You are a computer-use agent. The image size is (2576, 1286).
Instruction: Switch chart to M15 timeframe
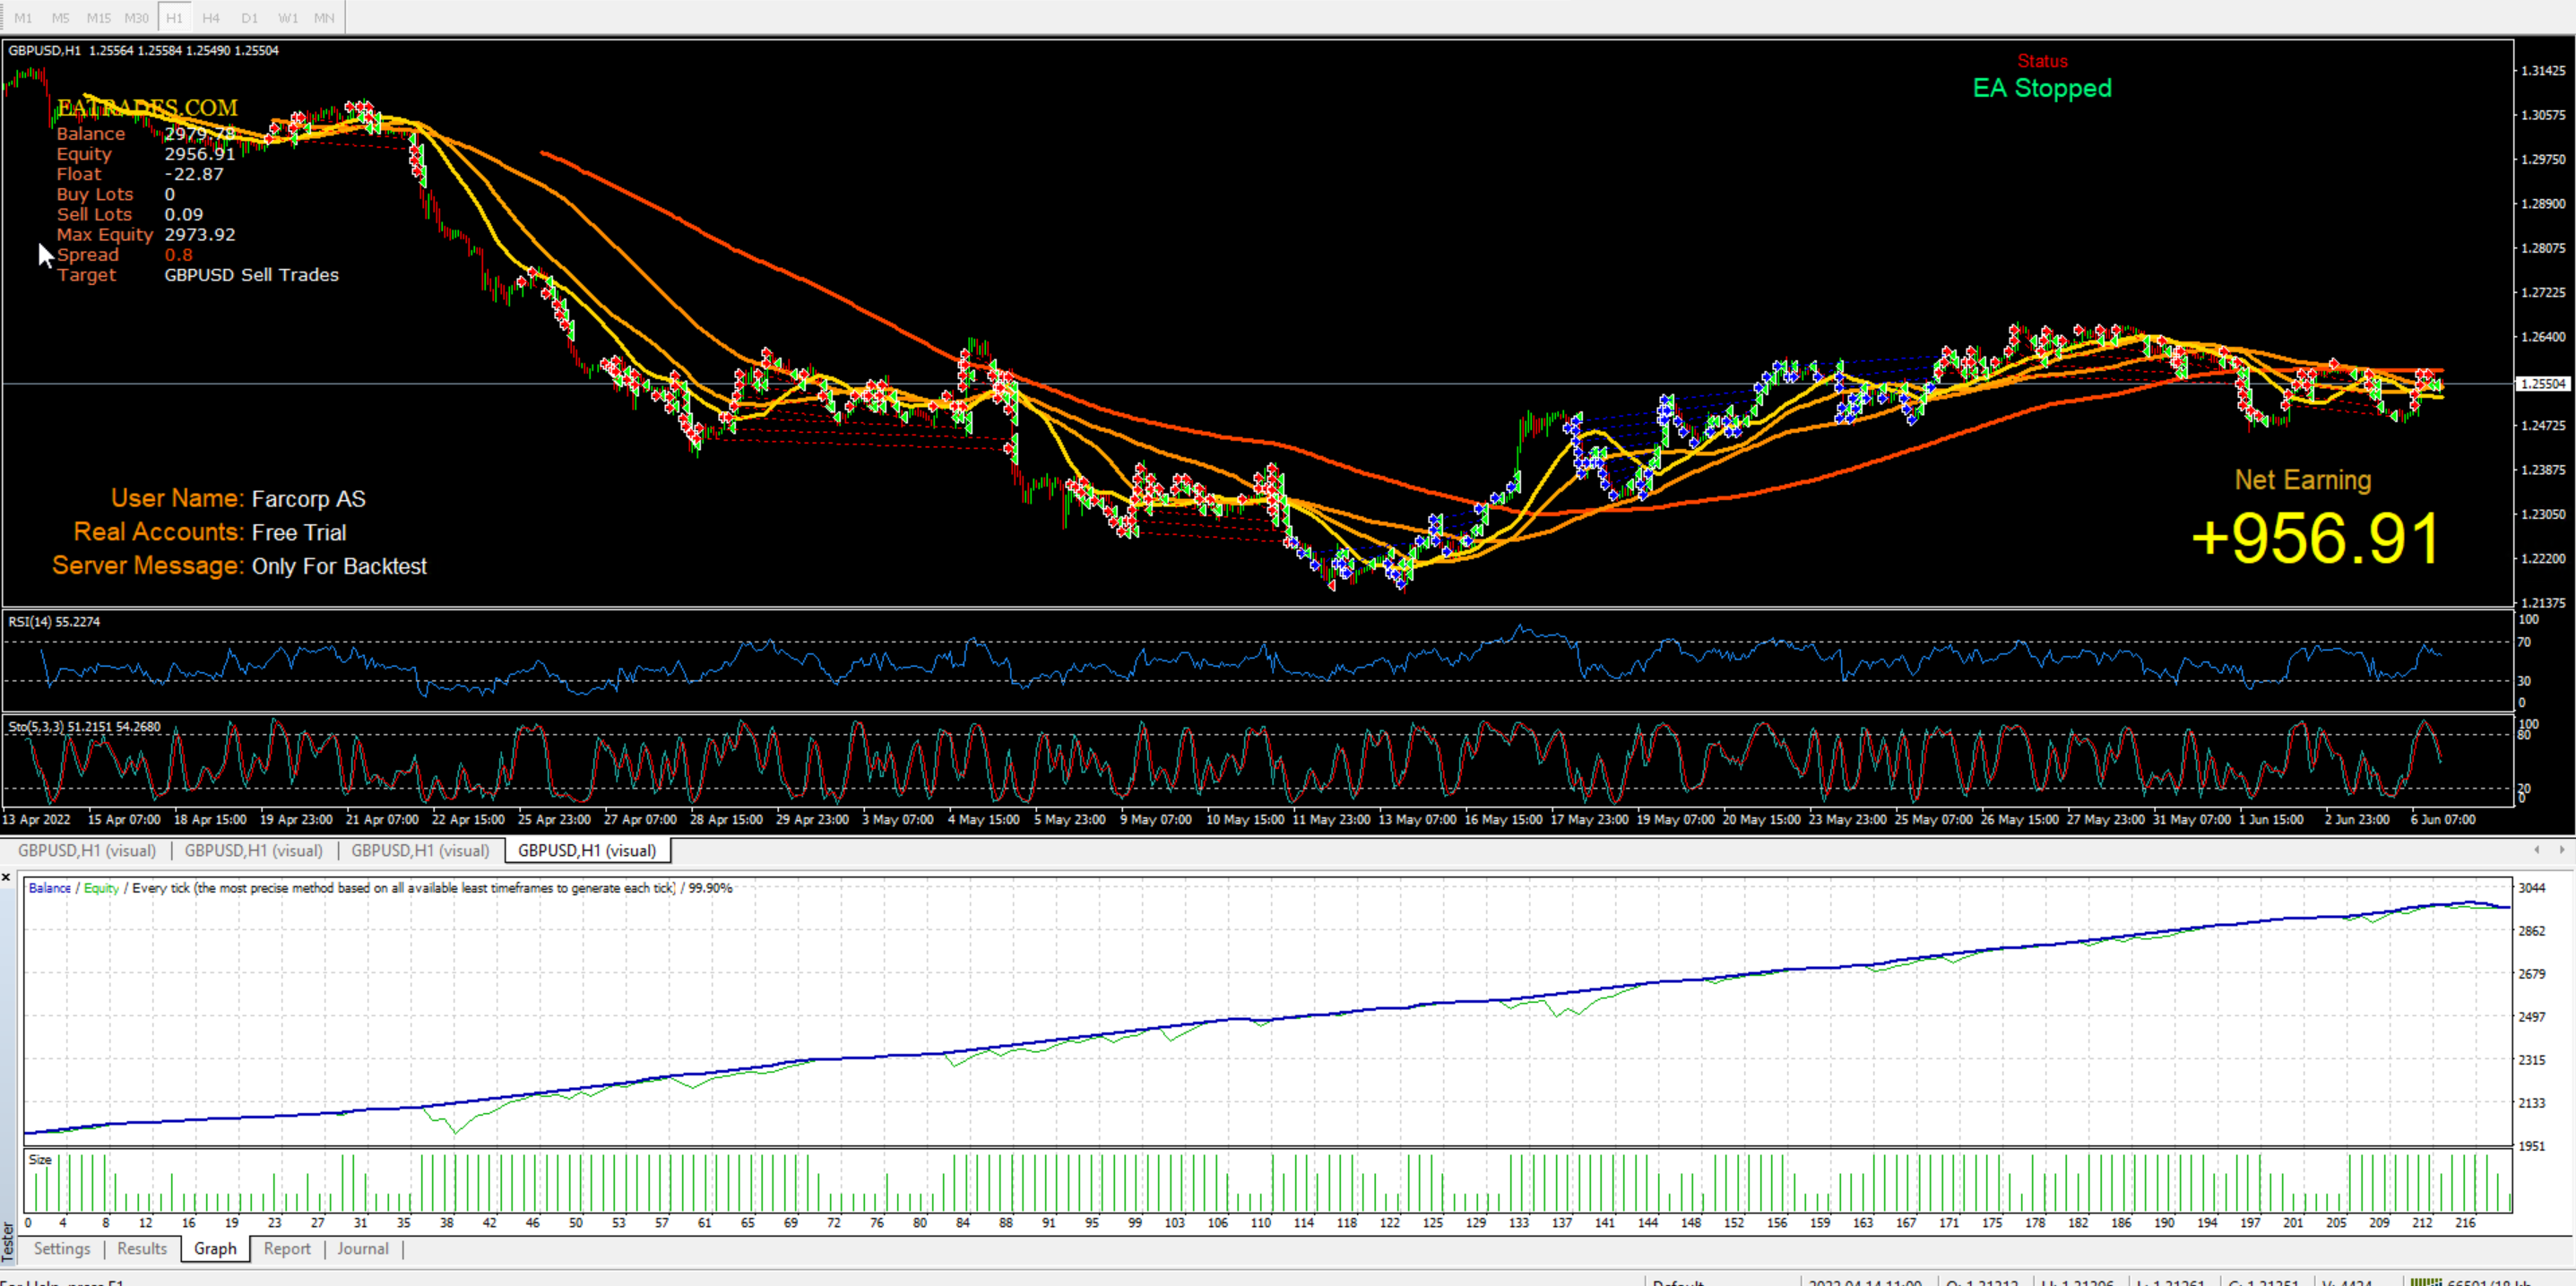coord(98,18)
